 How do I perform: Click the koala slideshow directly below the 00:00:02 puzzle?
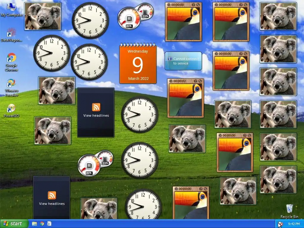point(187,139)
